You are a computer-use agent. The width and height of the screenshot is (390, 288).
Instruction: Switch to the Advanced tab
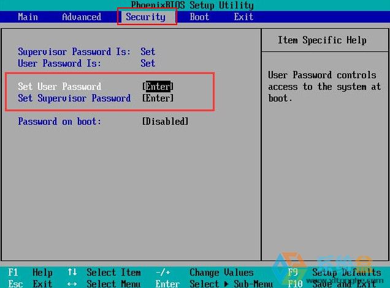(82, 17)
